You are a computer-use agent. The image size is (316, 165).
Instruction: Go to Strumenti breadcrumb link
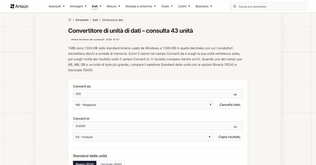pos(82,20)
